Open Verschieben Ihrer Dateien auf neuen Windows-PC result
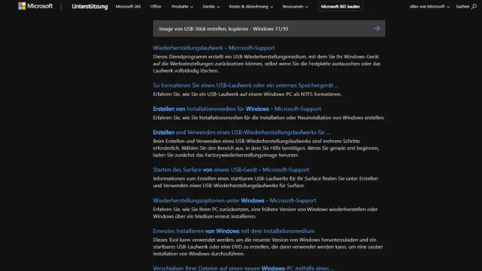Viewport: 482px width, 271px height. pos(244,268)
